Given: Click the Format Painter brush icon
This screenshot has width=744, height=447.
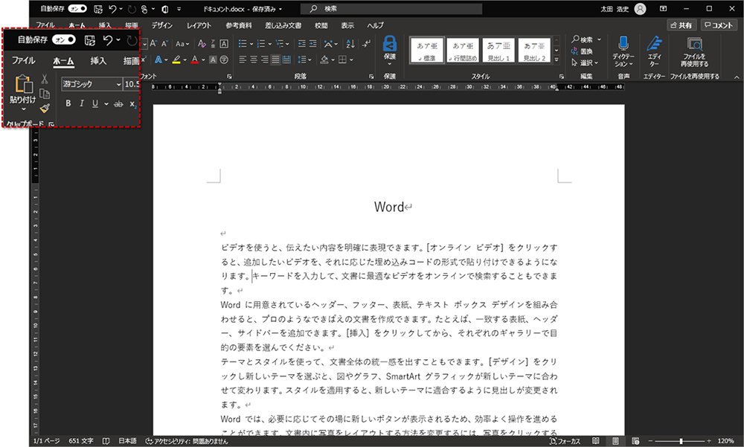Looking at the screenshot, I should (45, 108).
